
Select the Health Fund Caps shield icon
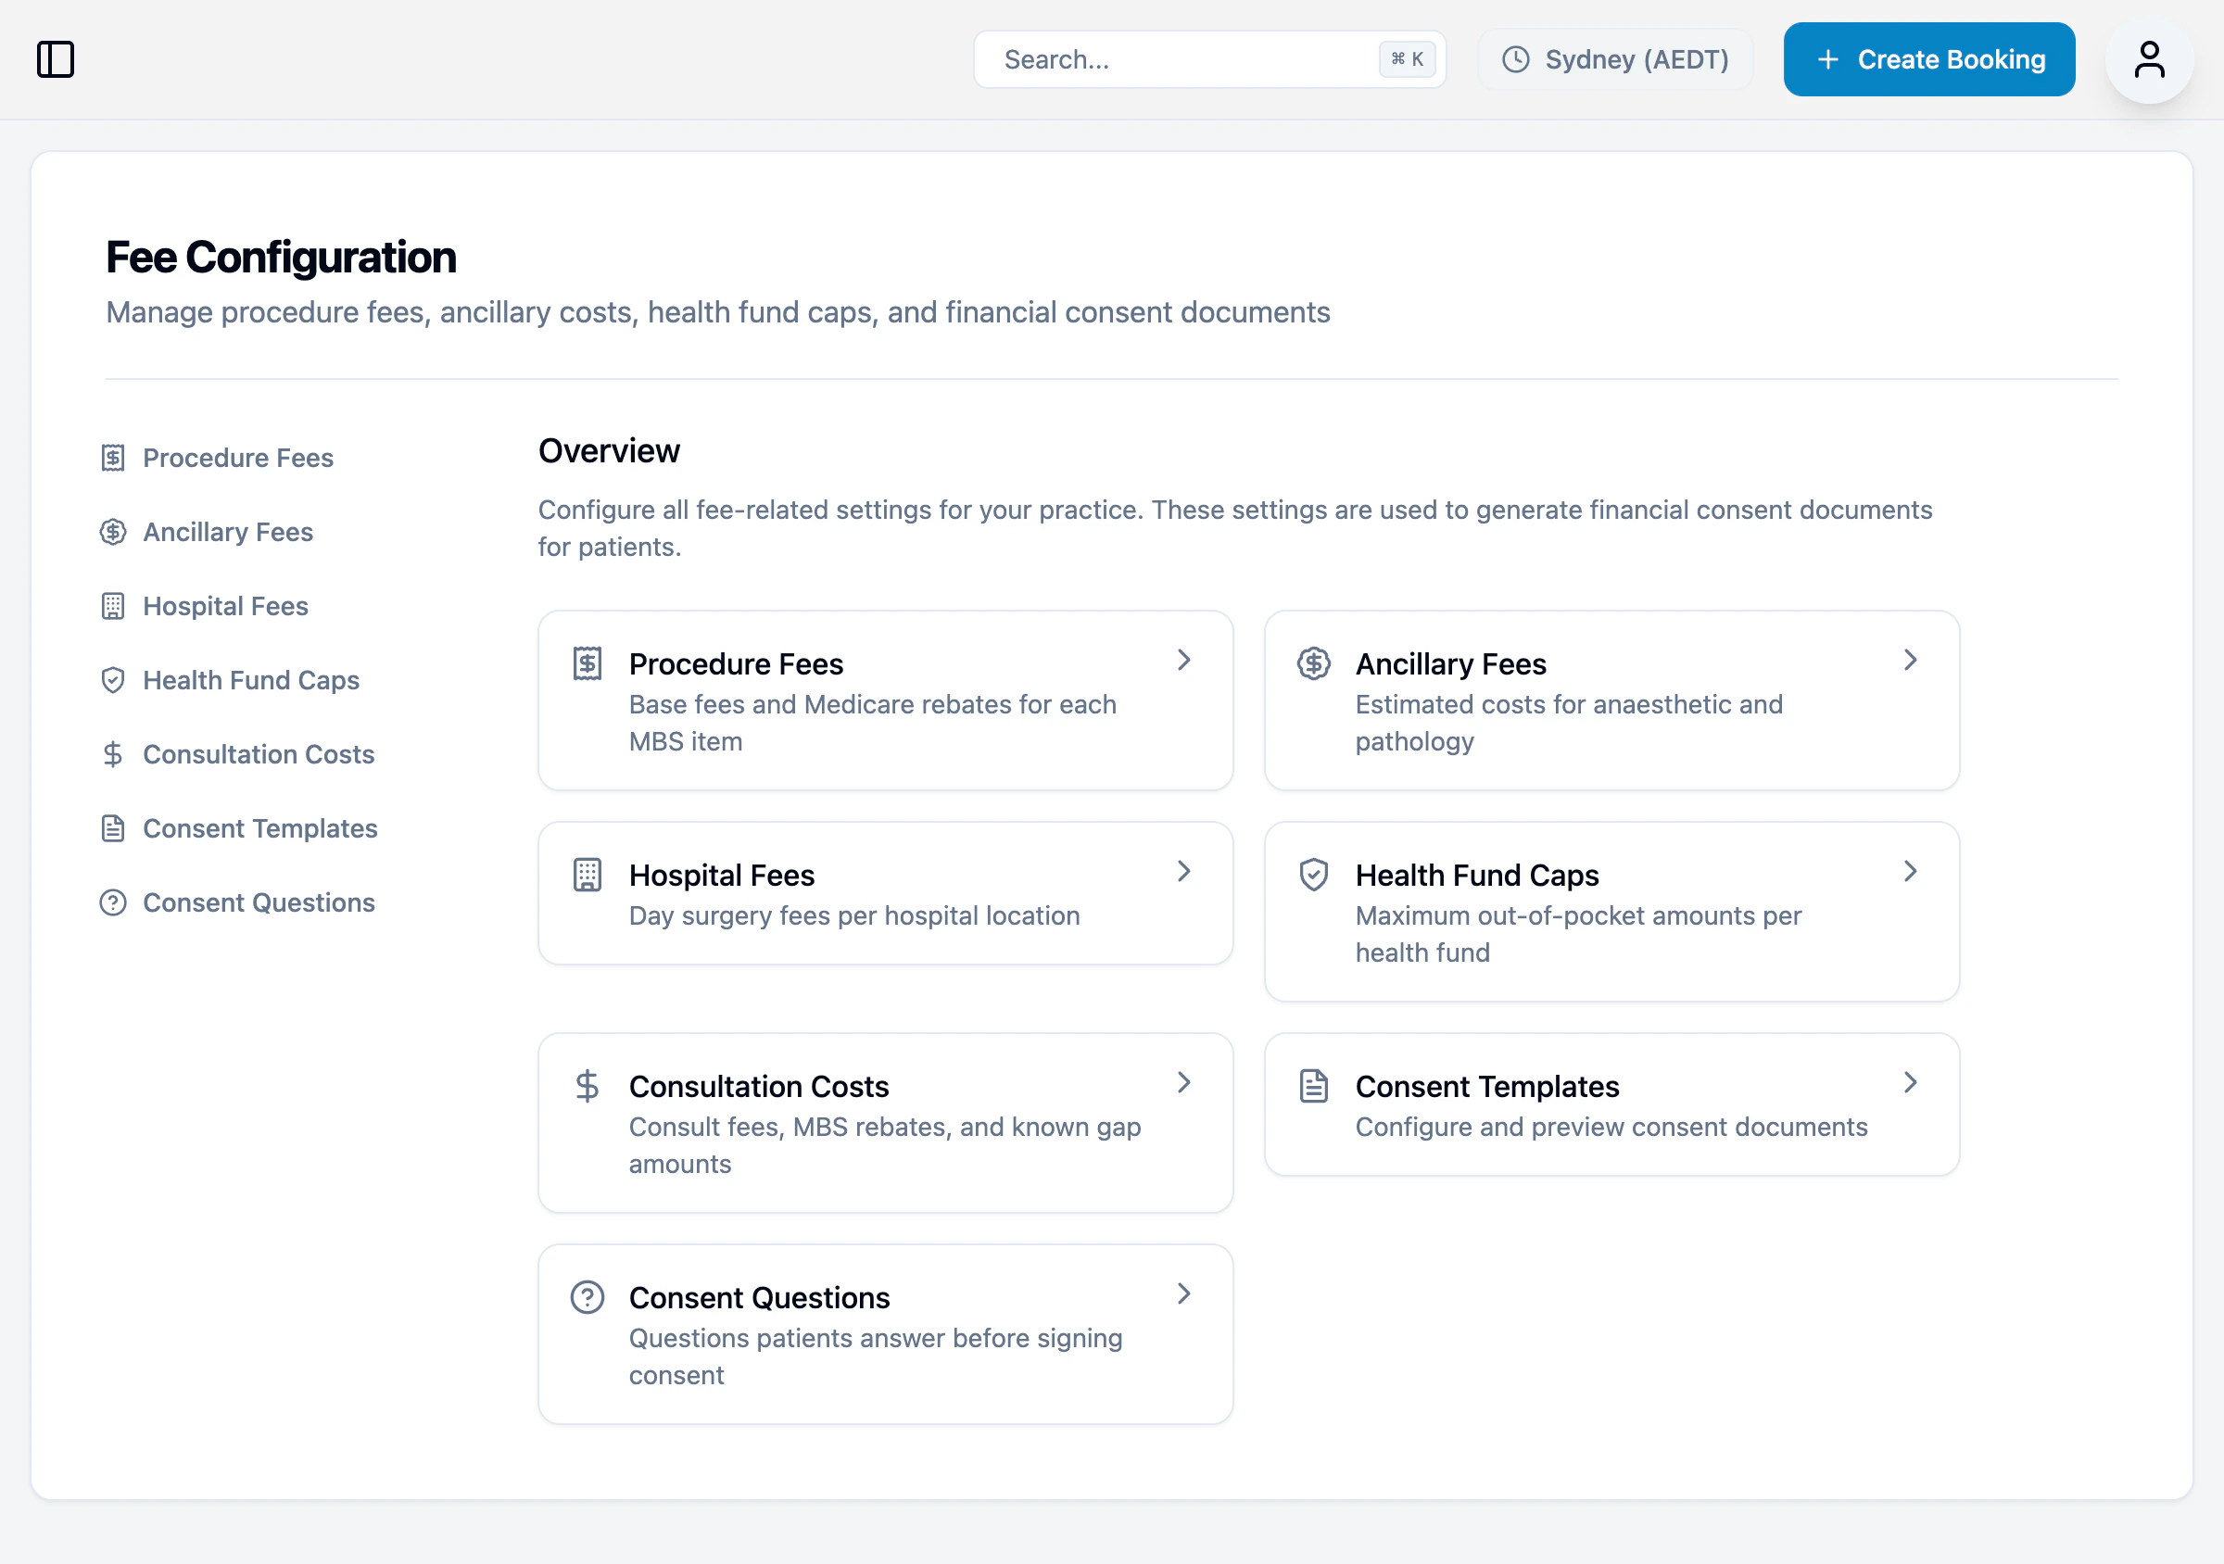click(x=112, y=680)
